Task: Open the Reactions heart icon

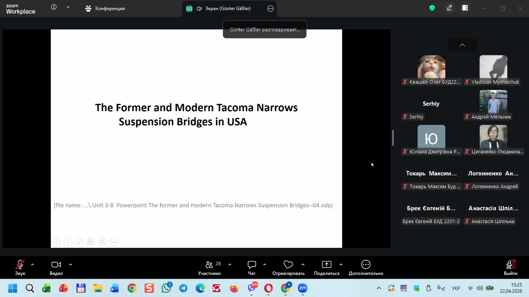Action: coord(288,268)
